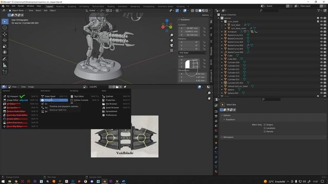This screenshot has width=328, height=184.
Task: Toggle camera view gizmo in viewport
Action: click(x=172, y=45)
